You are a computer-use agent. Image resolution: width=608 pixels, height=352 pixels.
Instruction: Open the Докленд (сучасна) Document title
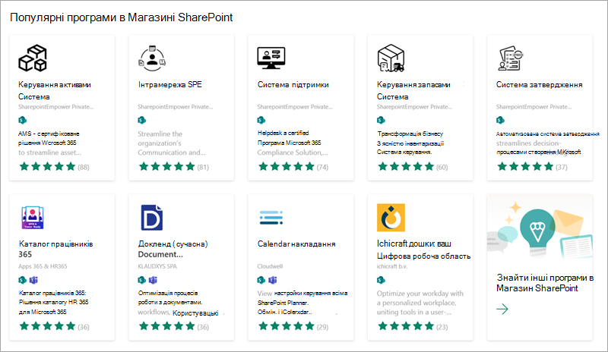173,249
